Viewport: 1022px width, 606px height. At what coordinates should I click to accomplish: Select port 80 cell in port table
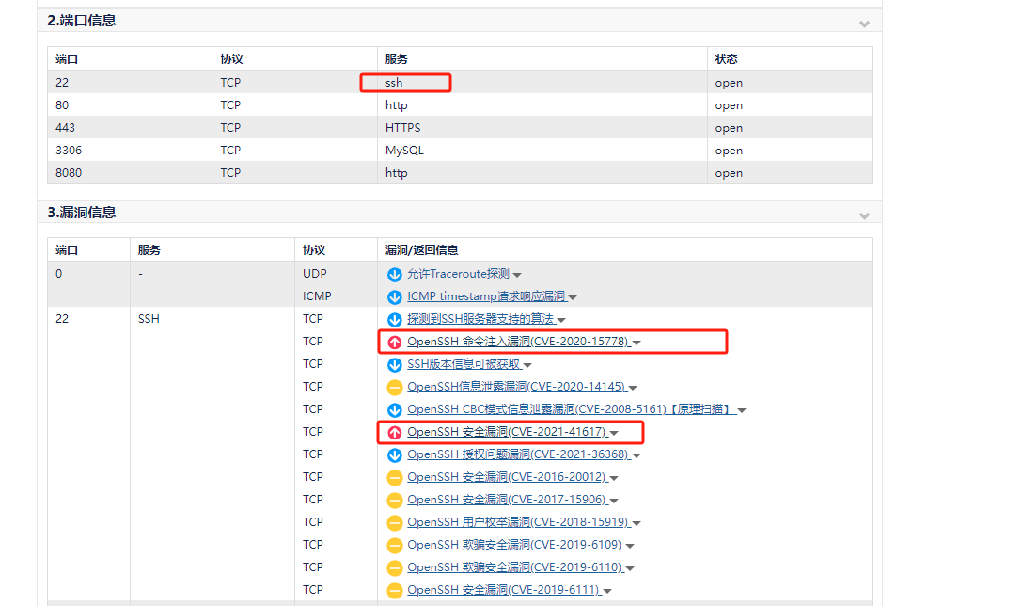click(130, 105)
